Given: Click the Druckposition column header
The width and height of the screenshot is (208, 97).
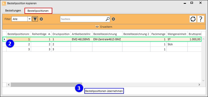Looking at the screenshot, I should tap(61, 34).
